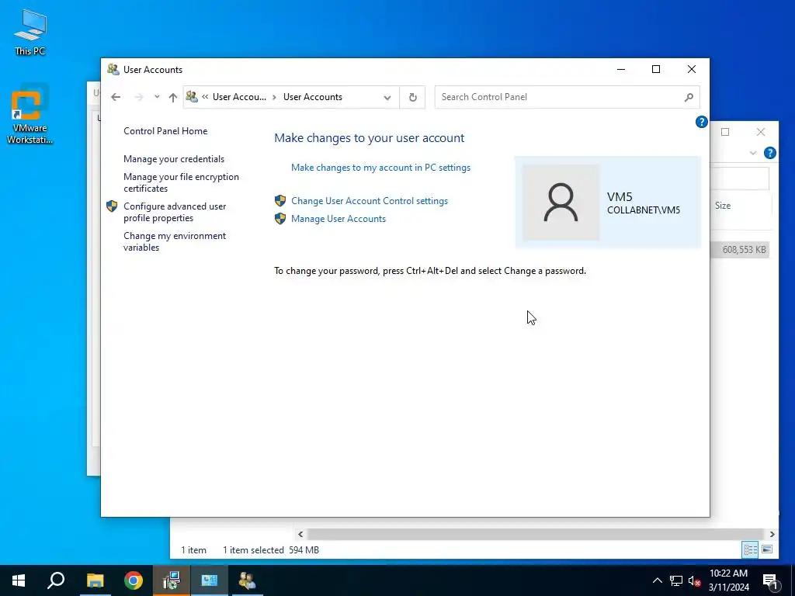Viewport: 795px width, 596px height.
Task: Maximize the User Accounts window
Action: 655,69
